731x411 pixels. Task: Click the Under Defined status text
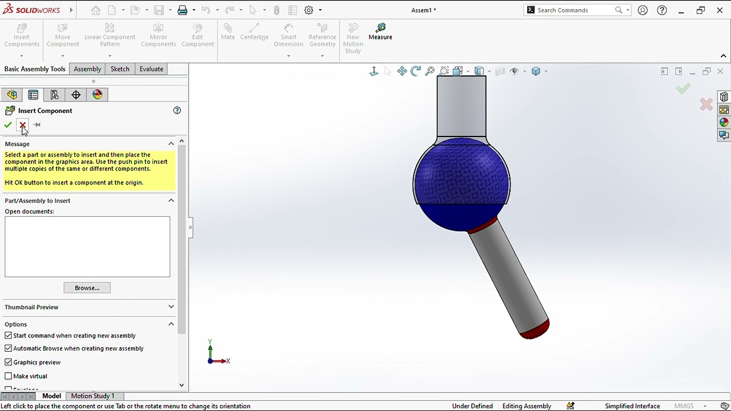click(x=472, y=406)
